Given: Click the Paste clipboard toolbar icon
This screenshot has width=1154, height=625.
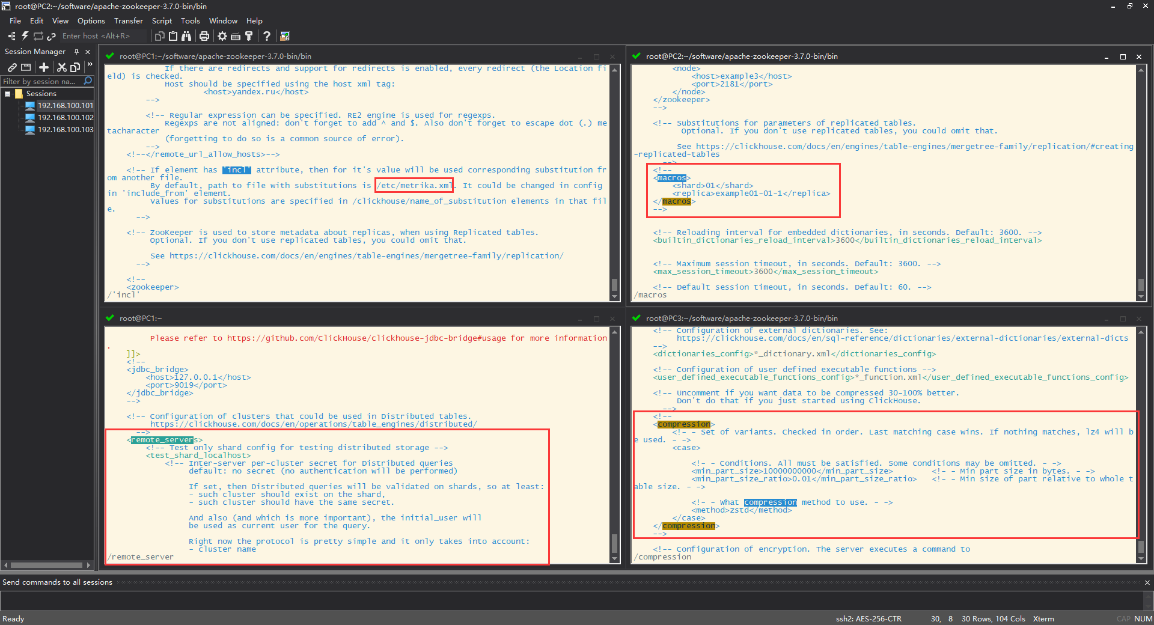Looking at the screenshot, I should click(173, 36).
